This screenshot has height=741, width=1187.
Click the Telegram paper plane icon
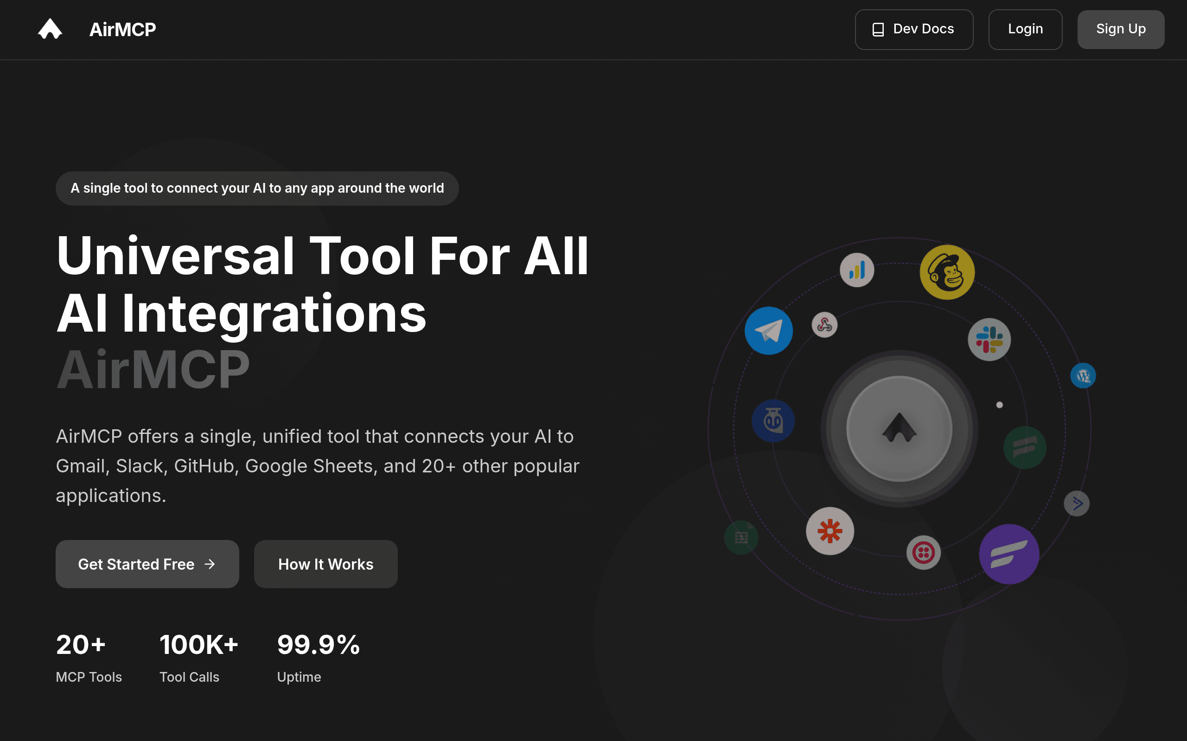point(769,331)
